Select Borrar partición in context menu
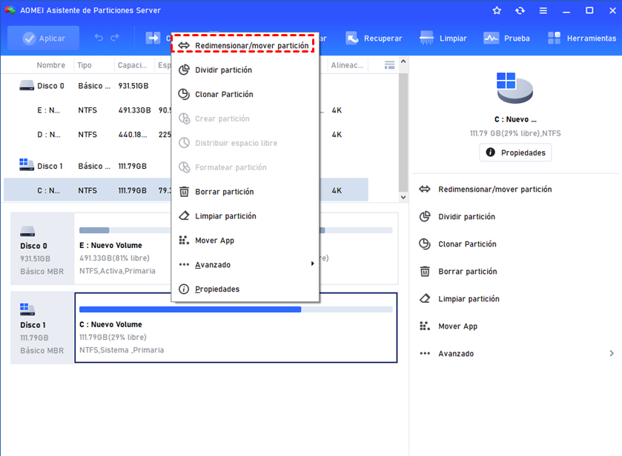 coord(245,192)
